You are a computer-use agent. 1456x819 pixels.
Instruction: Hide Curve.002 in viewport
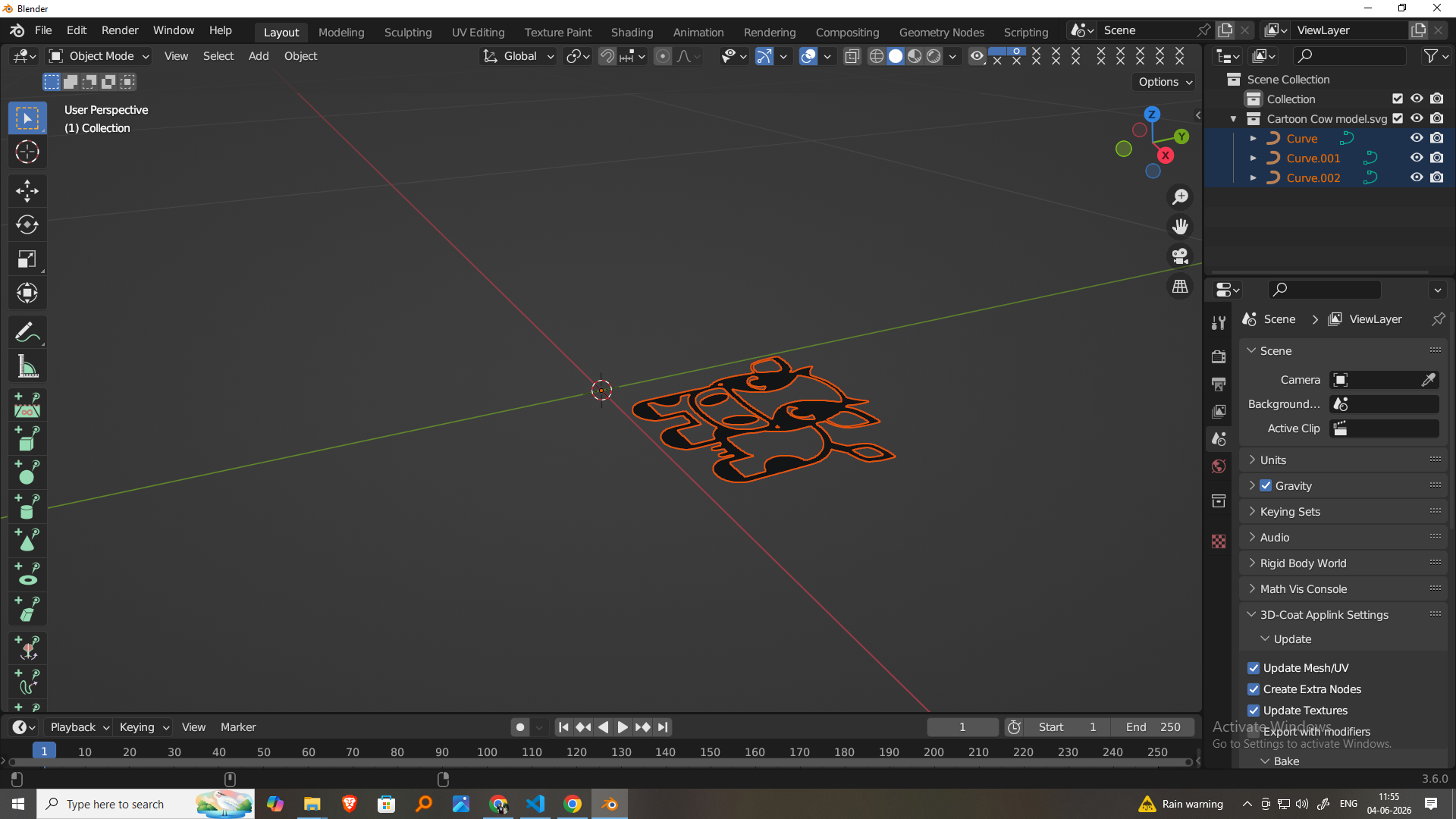pyautogui.click(x=1417, y=177)
